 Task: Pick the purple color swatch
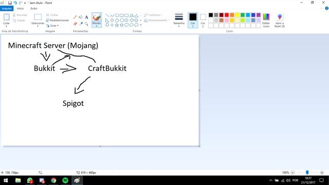click(259, 15)
